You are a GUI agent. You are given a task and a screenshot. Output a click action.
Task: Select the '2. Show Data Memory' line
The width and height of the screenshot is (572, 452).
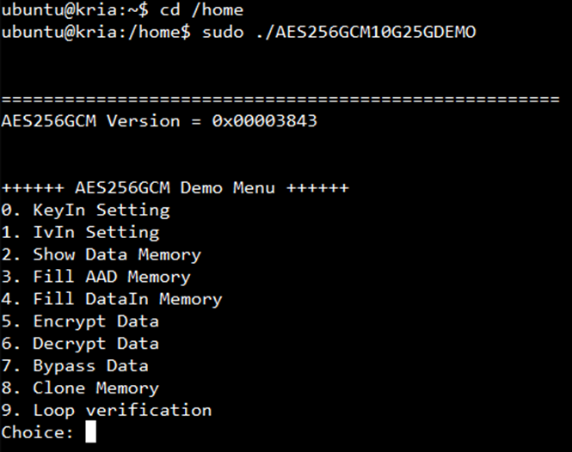click(x=101, y=255)
